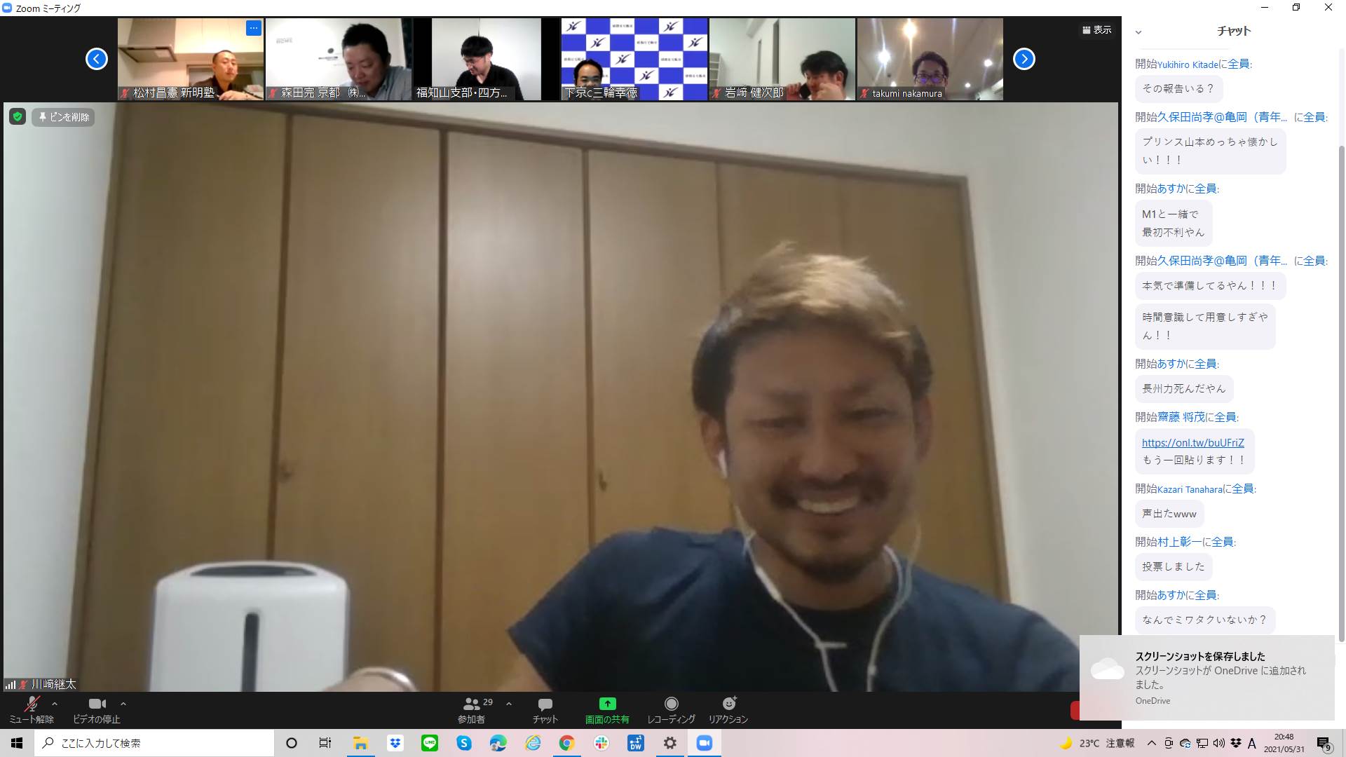The image size is (1346, 757).
Task: Select chat message プリンス山本めっちゃ懐かしい
Action: click(1210, 151)
